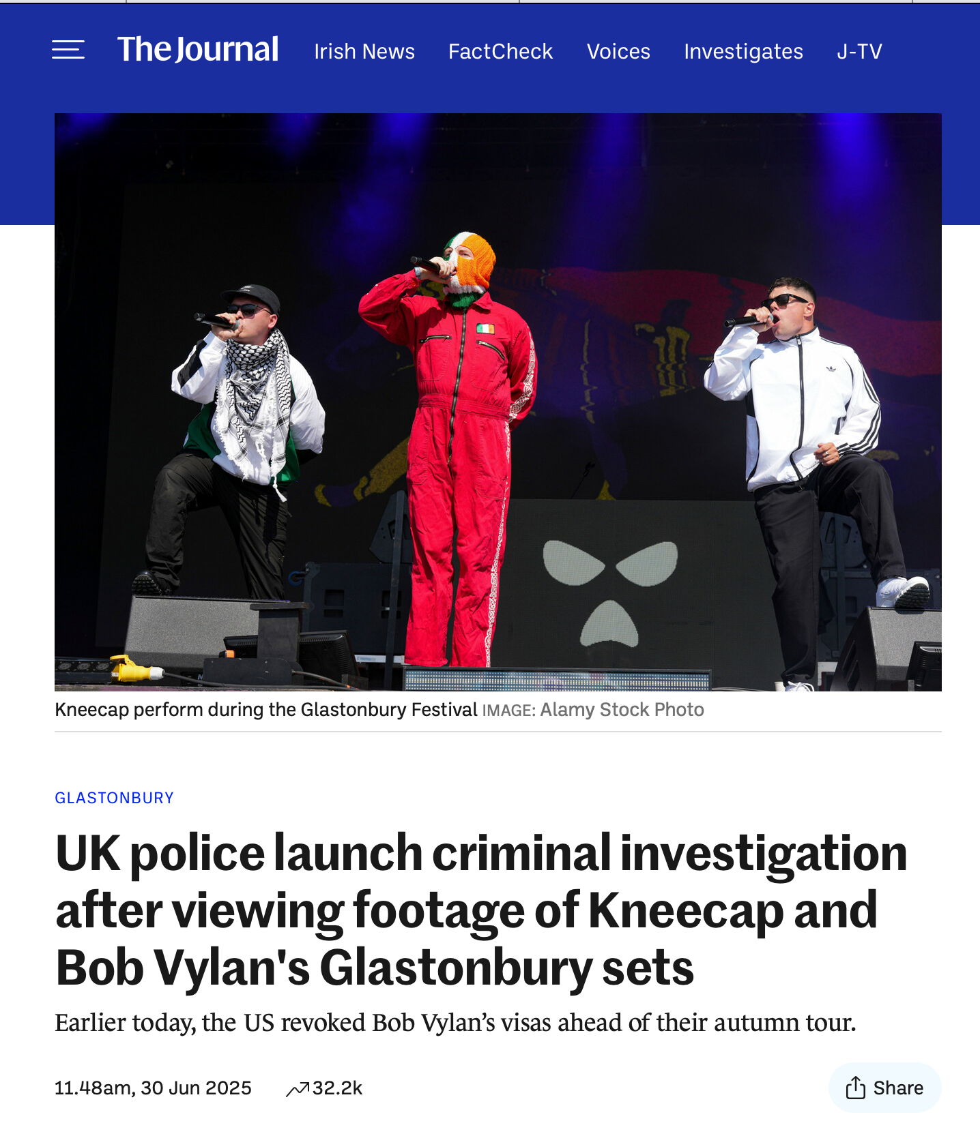Click the Share button
Screen dimensions: 980x1121
pos(884,1088)
